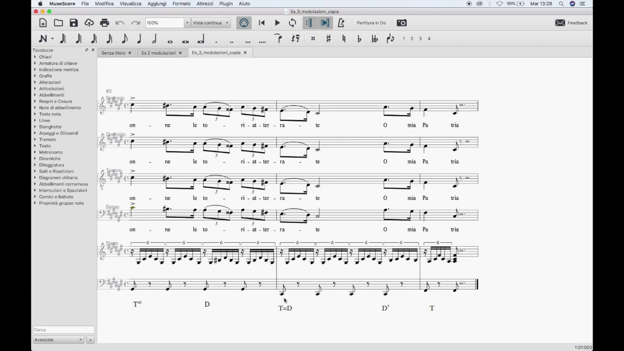
Task: Click the Partitura in Do button
Action: [x=371, y=23]
